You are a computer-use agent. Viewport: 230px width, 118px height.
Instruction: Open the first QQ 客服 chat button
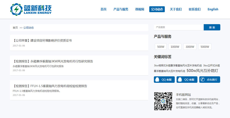pos(164,80)
